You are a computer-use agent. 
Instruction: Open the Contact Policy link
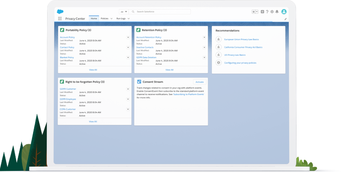tap(67, 47)
